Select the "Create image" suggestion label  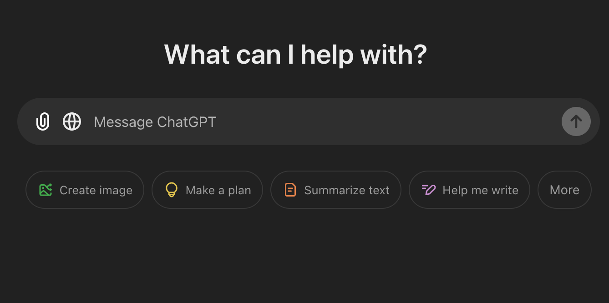(x=96, y=190)
